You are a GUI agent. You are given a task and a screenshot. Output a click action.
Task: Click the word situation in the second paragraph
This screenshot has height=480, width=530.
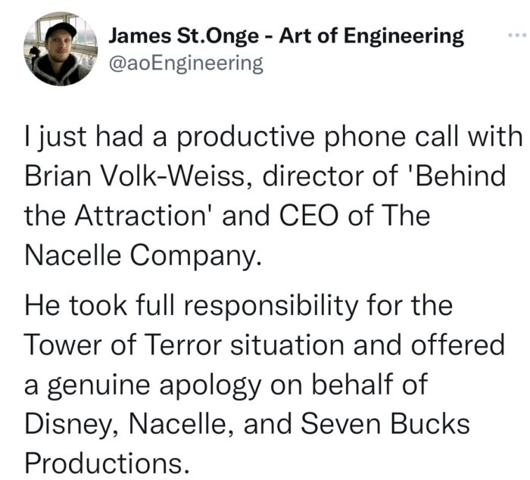[x=287, y=344]
